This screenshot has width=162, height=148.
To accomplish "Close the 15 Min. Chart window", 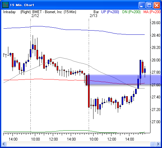I will point(157,5).
